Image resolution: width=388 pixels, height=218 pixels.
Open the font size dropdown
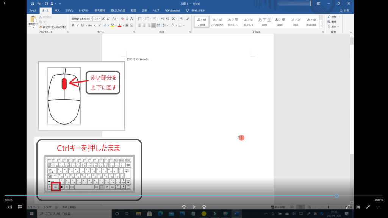click(x=97, y=19)
